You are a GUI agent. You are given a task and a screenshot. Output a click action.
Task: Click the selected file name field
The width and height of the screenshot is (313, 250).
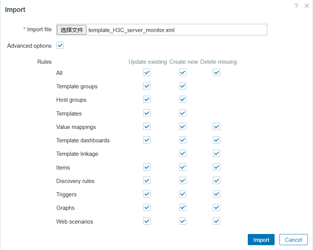(175, 30)
